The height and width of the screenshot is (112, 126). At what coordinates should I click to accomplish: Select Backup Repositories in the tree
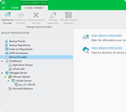(x=20, y=45)
